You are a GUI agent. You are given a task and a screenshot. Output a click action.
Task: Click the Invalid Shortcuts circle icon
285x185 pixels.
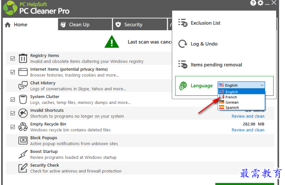click(23, 113)
